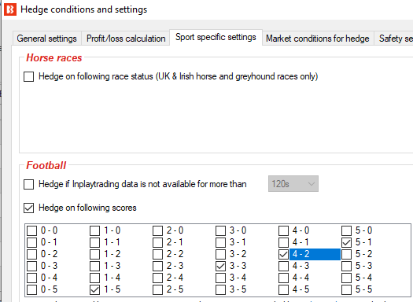This screenshot has width=413, height=302.
Task: Tick the 5 - 5 score checkbox
Action: tap(346, 289)
